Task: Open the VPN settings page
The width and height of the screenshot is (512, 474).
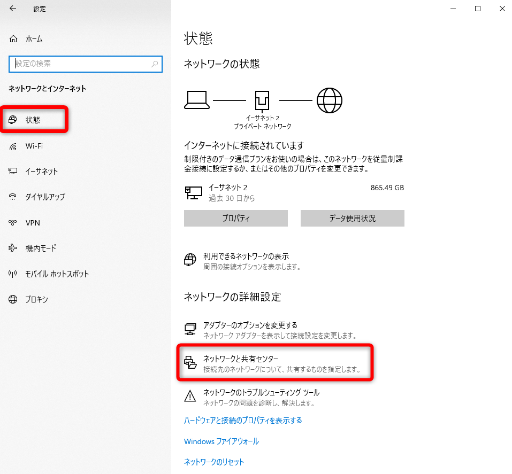Action: tap(33, 223)
